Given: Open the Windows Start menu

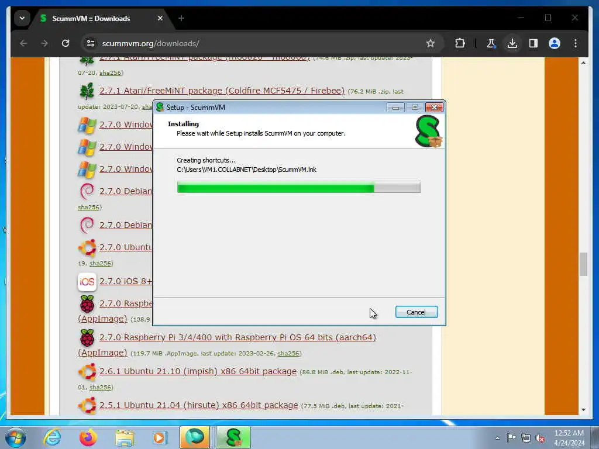Looking at the screenshot, I should click(x=16, y=437).
